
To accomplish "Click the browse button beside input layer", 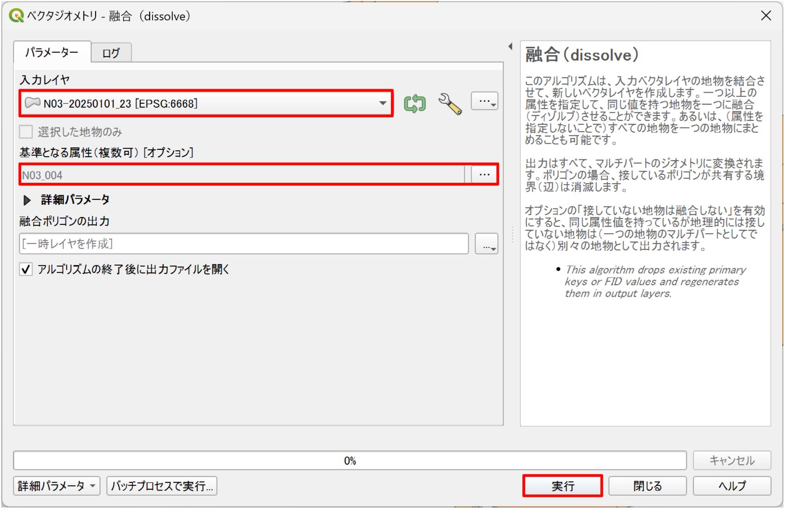I will click(x=485, y=101).
